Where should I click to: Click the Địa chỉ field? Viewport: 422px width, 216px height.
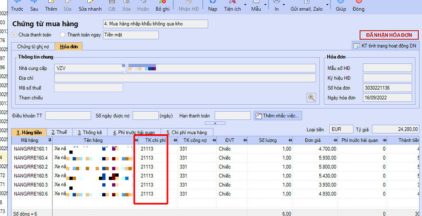pos(185,78)
